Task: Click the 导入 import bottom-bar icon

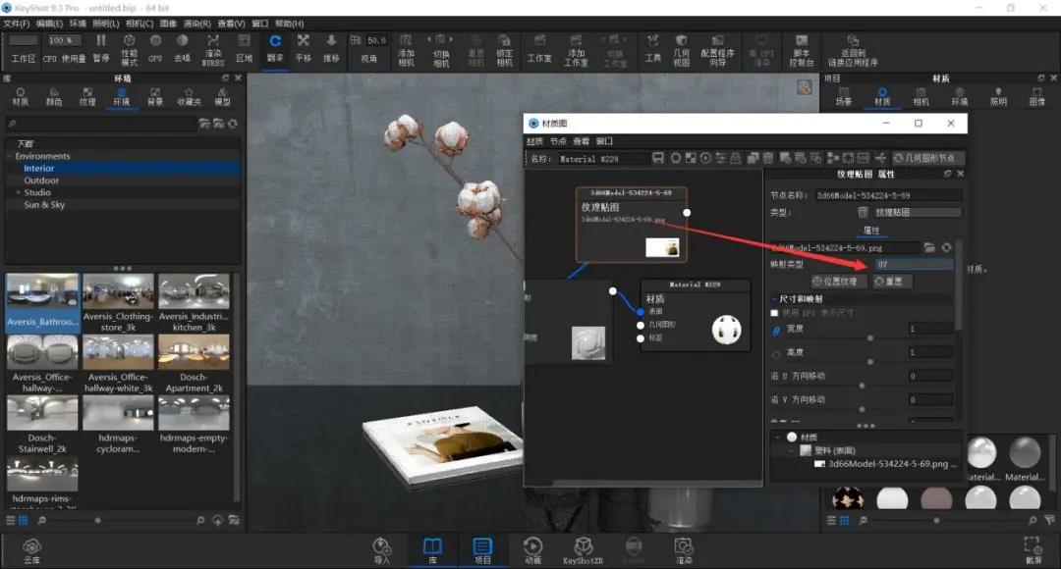Action: pyautogui.click(x=381, y=550)
